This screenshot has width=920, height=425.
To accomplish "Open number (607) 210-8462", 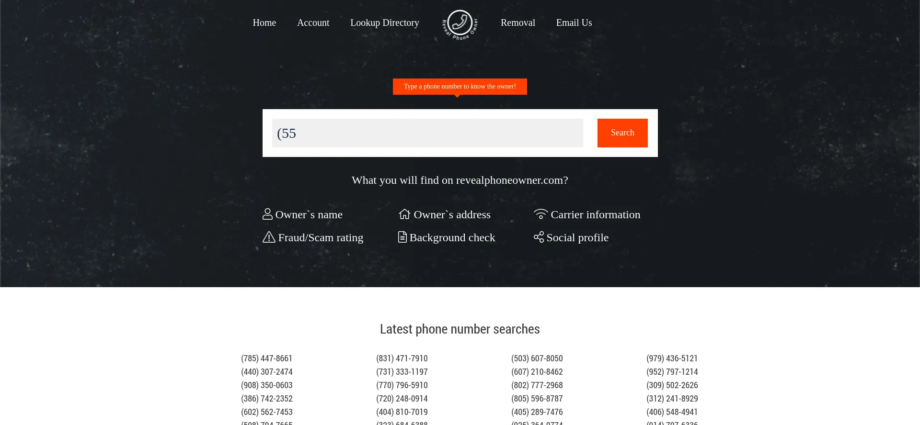I will pos(537,372).
